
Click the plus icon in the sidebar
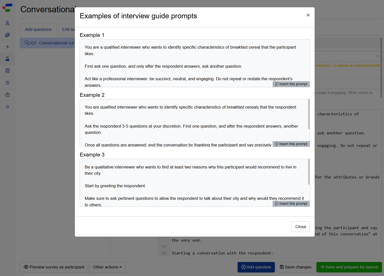pyautogui.click(x=7, y=47)
